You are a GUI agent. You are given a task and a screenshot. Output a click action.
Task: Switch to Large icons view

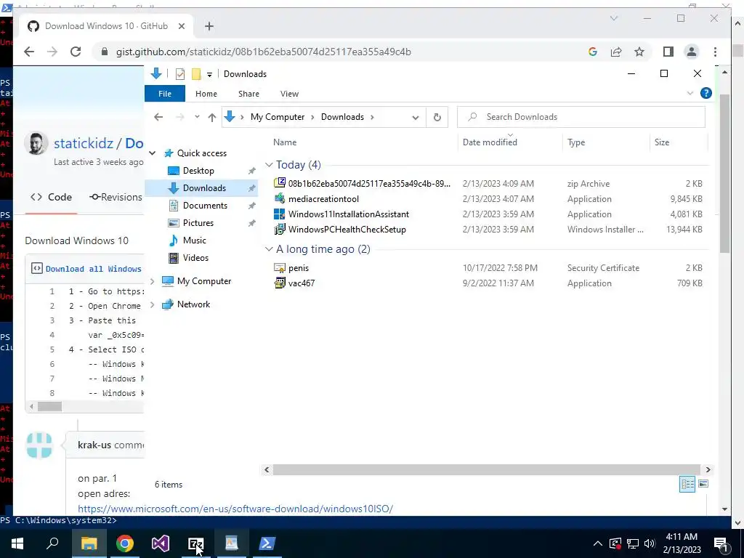(x=703, y=484)
